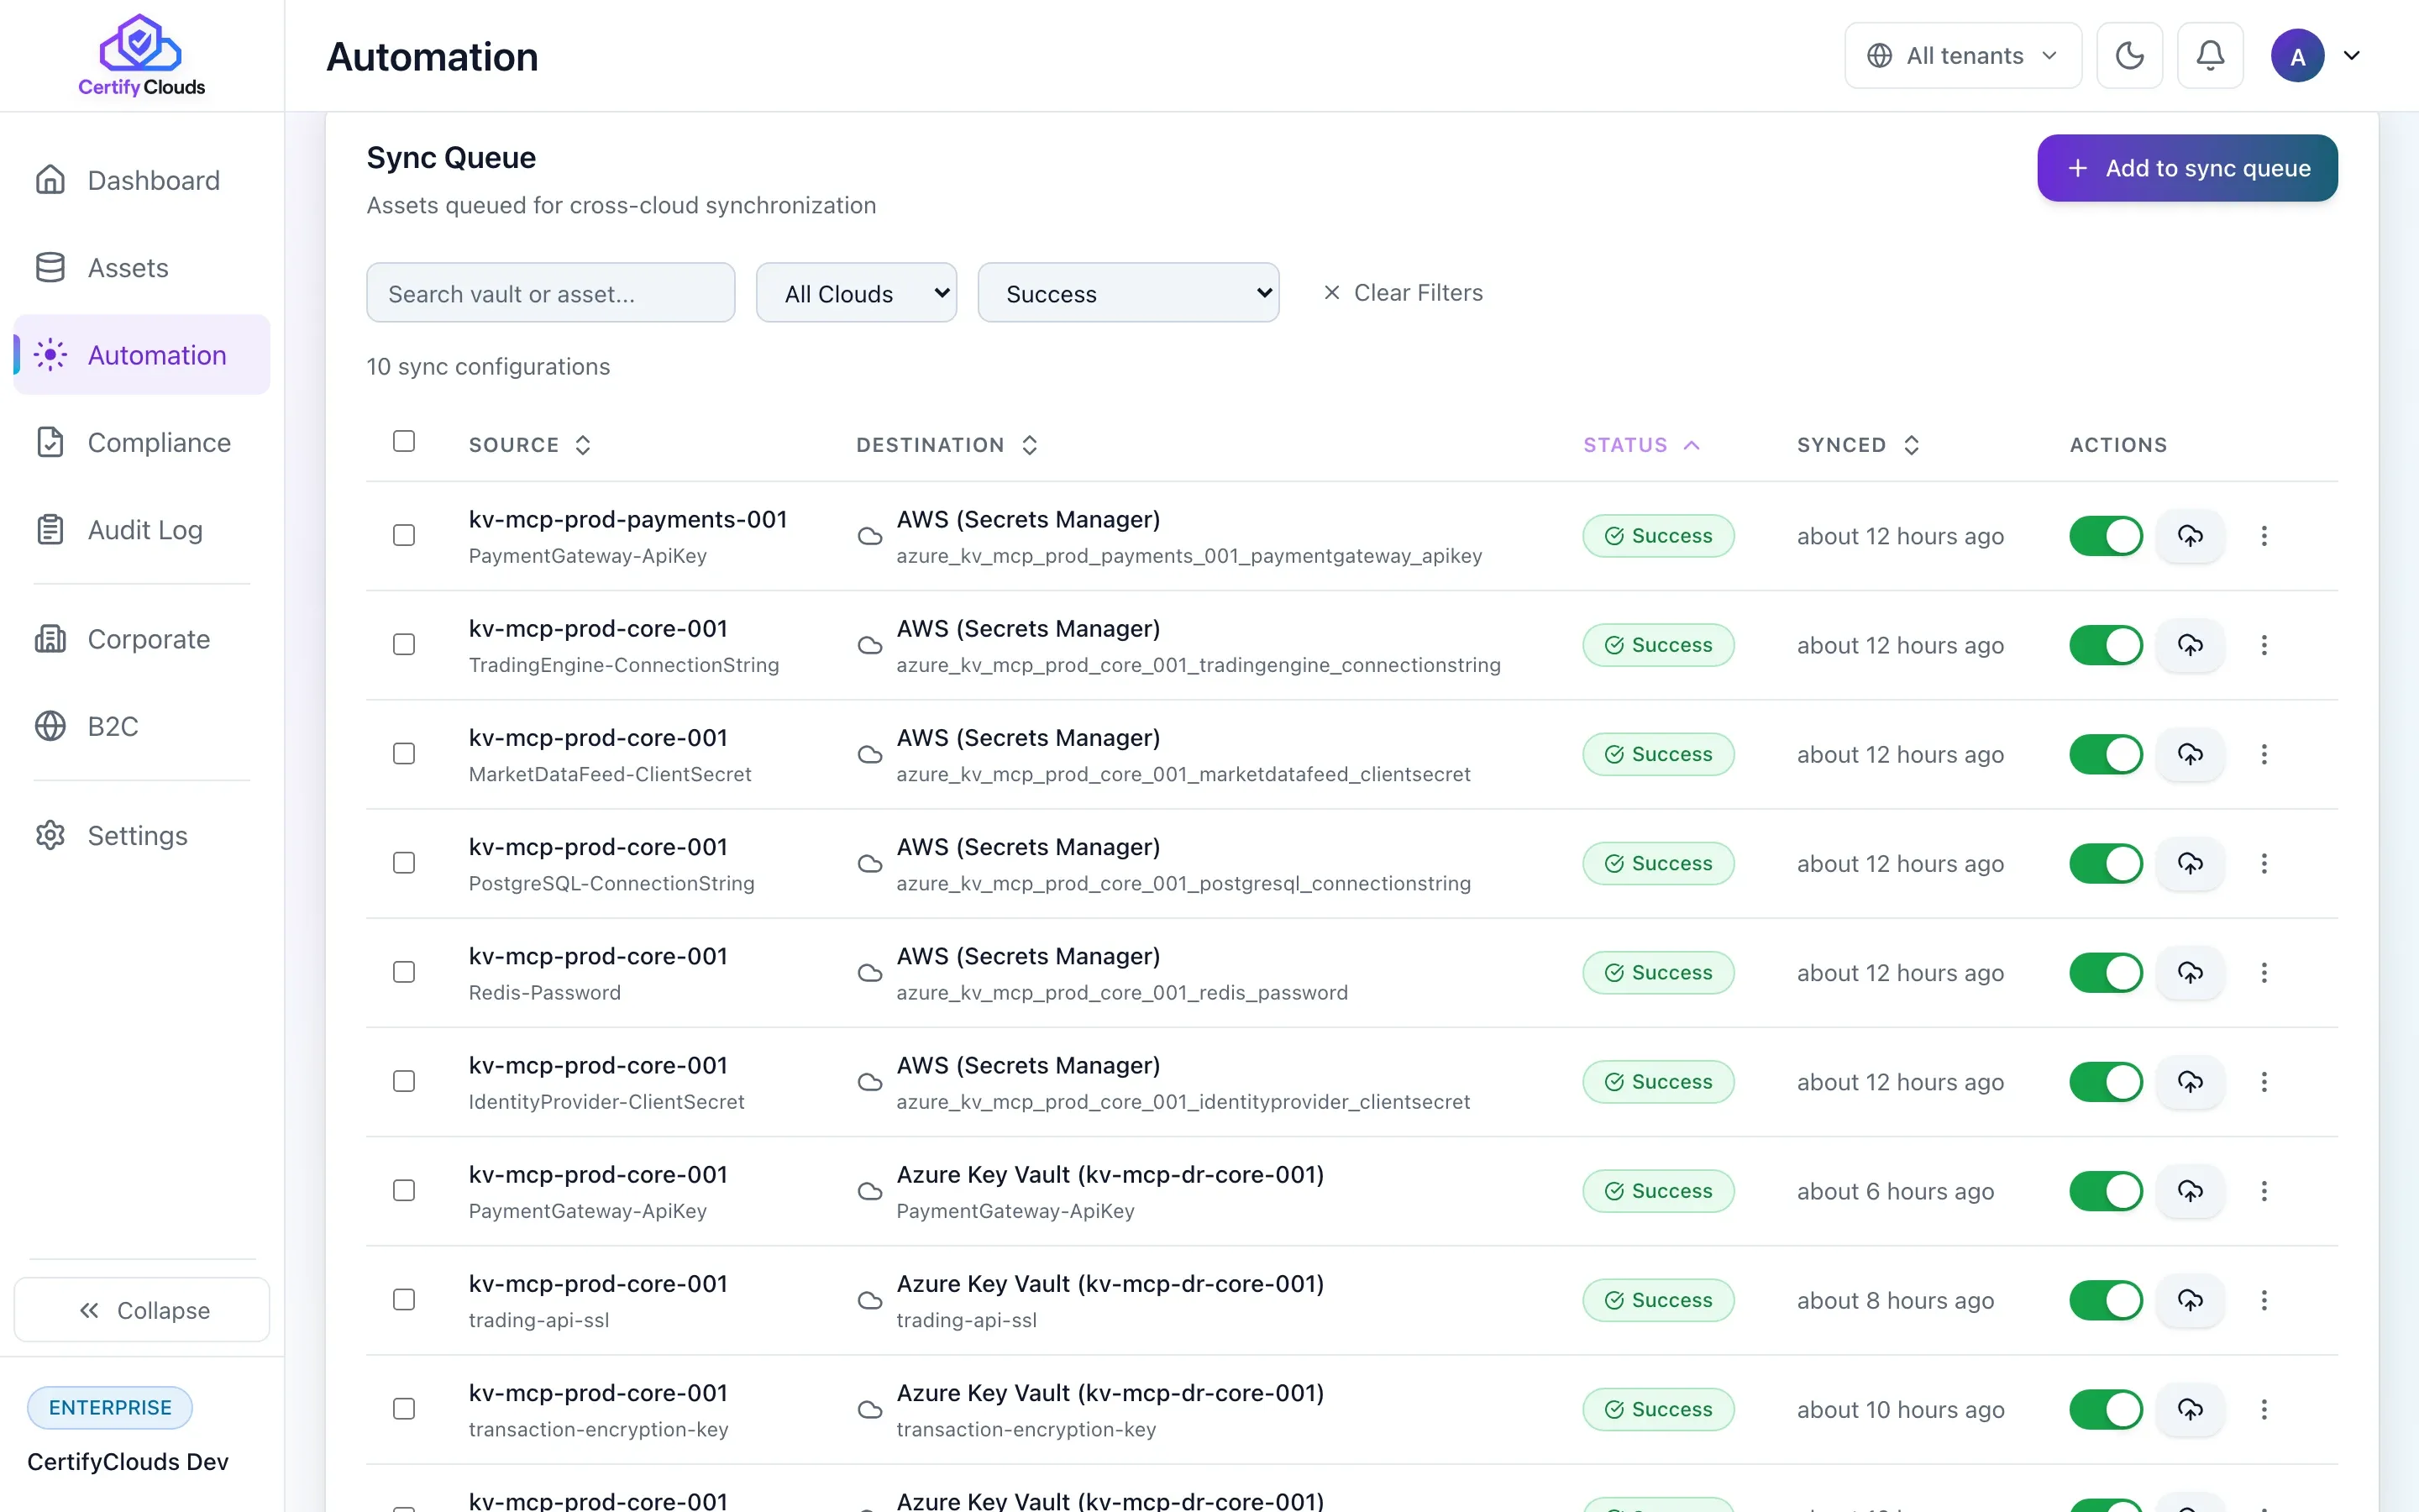Click cloud icon beside redis_password destination
This screenshot has height=1512, width=2419.
[x=869, y=973]
